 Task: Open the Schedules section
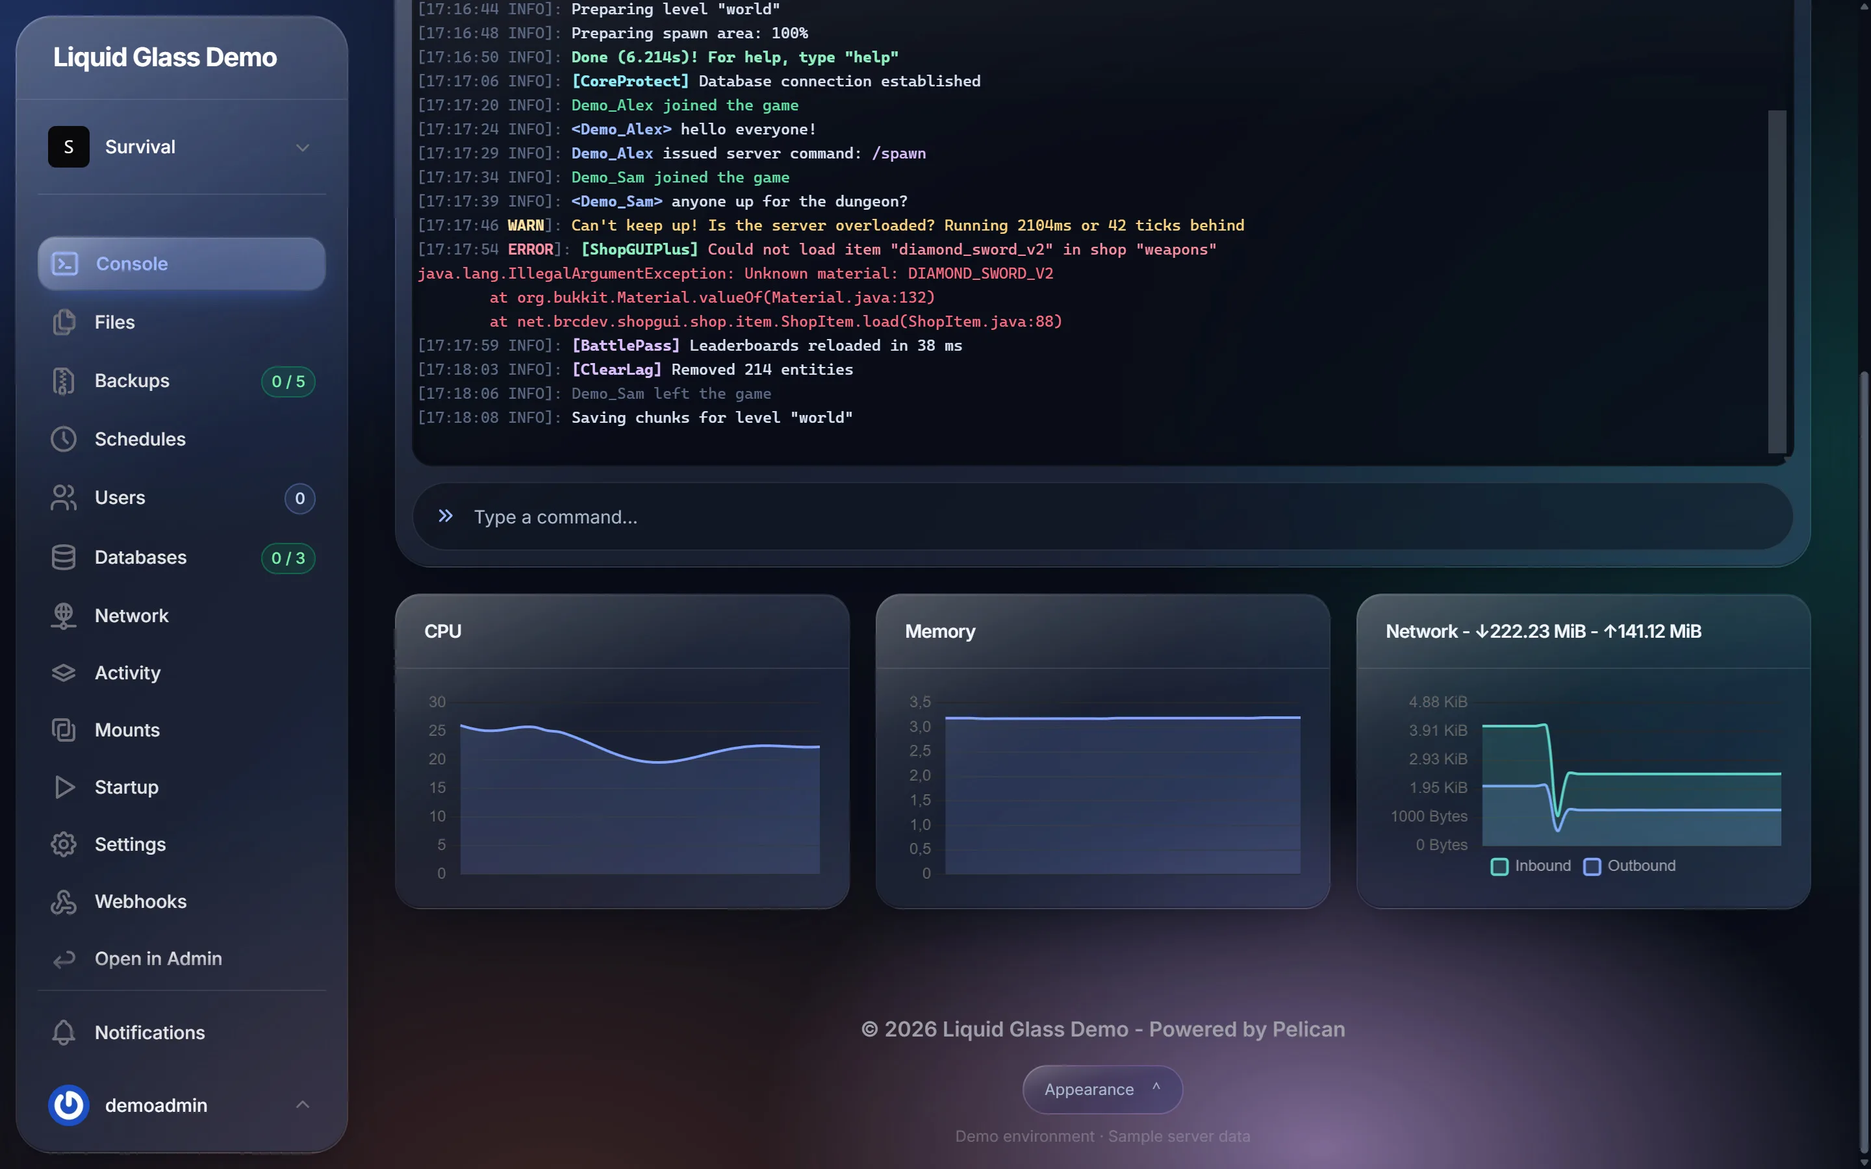[182, 439]
